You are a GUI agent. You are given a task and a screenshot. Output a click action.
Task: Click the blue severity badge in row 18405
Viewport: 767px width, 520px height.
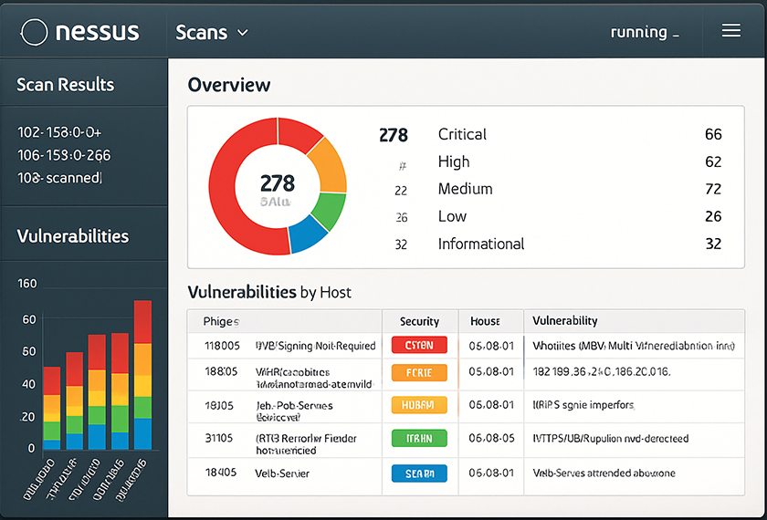pos(419,473)
